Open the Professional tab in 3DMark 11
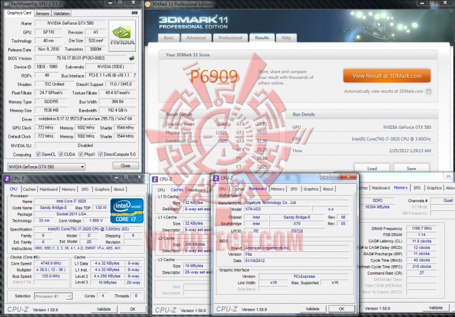Screen dimensions: 455x317 pyautogui.click(x=231, y=38)
